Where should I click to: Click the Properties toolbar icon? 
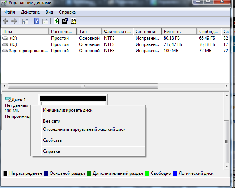point(65,21)
